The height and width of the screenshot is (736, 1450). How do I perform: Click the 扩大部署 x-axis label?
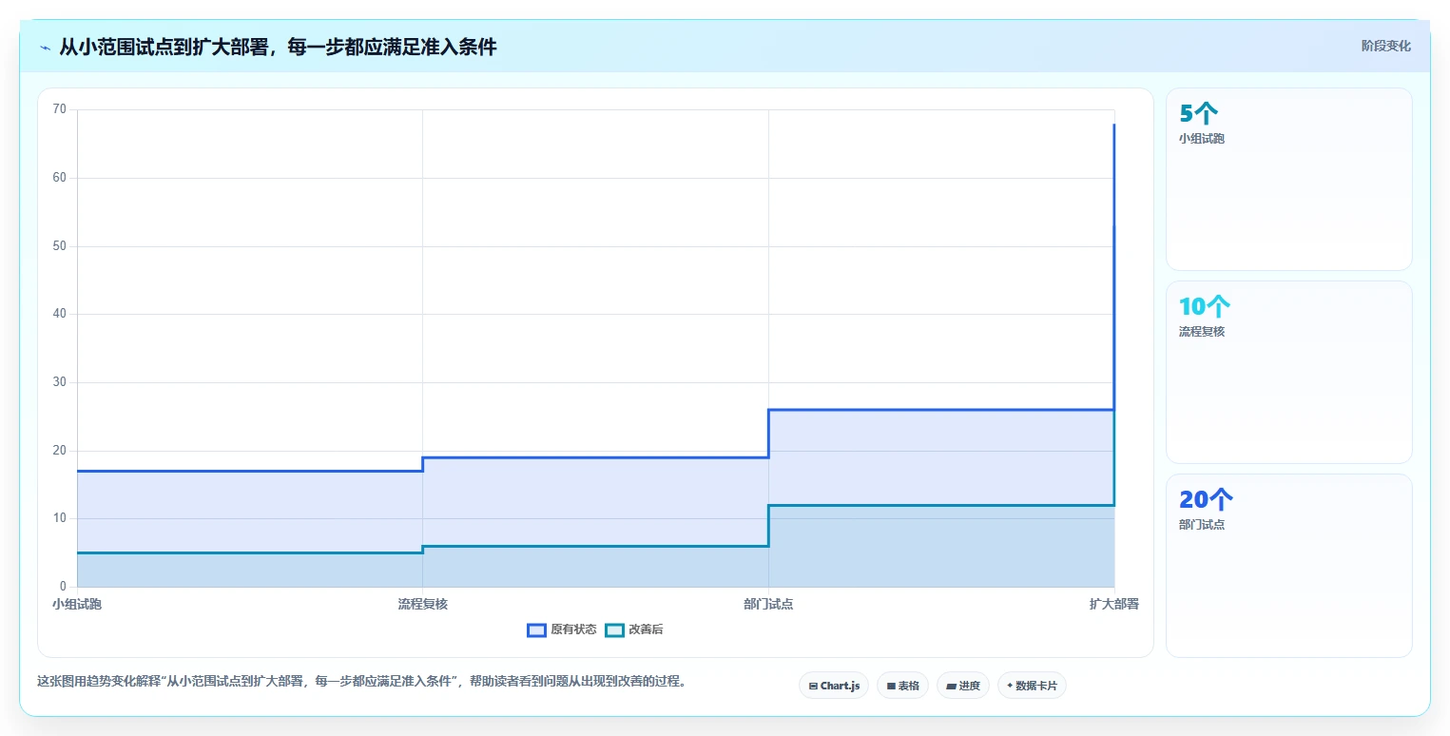pos(1114,604)
